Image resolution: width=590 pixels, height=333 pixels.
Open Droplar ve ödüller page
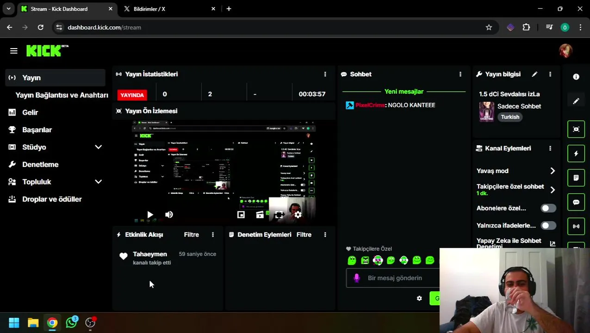point(52,199)
